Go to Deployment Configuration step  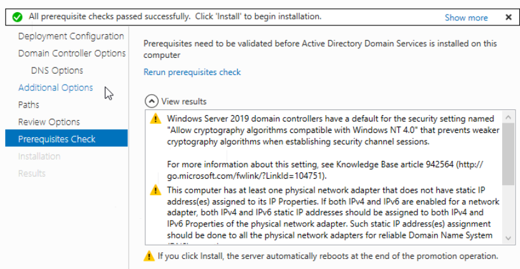71,36
